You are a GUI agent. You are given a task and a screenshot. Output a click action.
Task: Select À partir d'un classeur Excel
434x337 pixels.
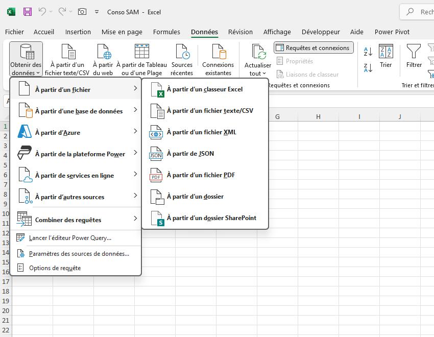pos(205,89)
